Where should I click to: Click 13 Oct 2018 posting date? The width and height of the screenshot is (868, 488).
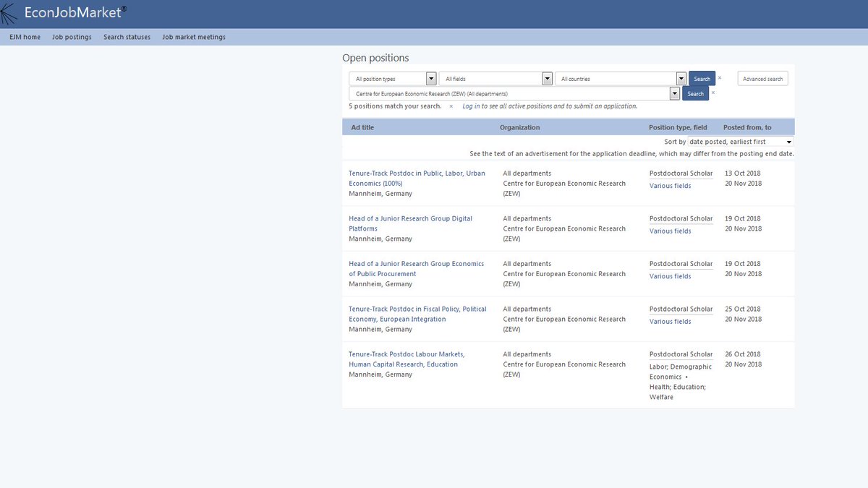743,174
